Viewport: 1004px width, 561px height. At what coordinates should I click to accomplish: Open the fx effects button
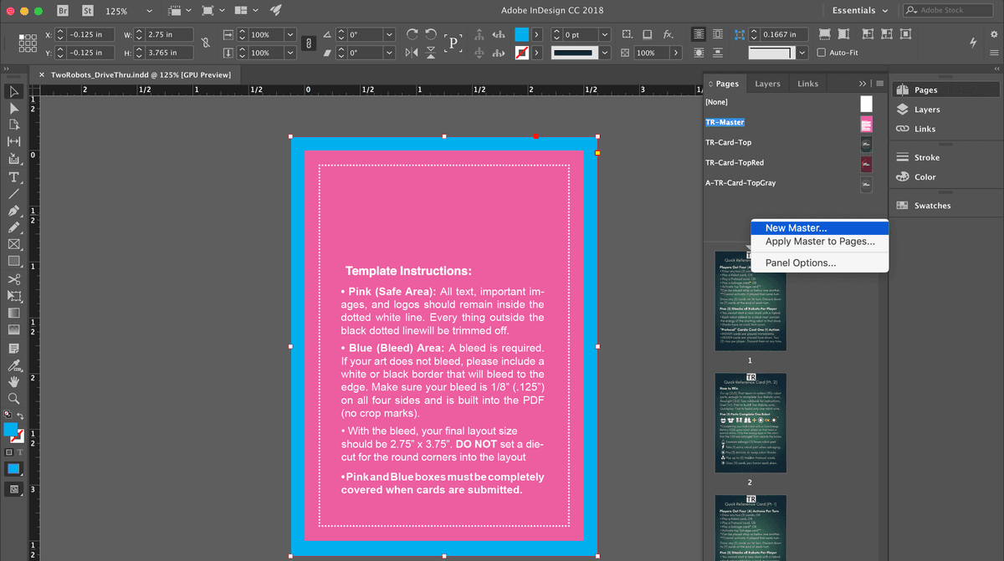(668, 34)
